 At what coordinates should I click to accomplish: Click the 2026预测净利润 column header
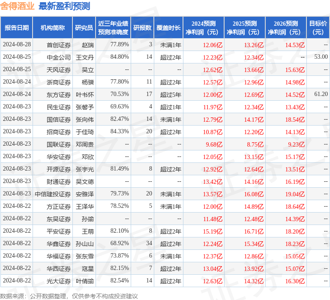[x=285, y=28]
